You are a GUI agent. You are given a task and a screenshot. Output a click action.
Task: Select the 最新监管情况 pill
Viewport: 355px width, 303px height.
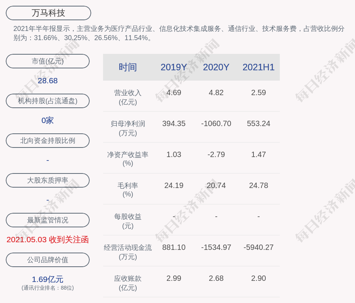48,220
